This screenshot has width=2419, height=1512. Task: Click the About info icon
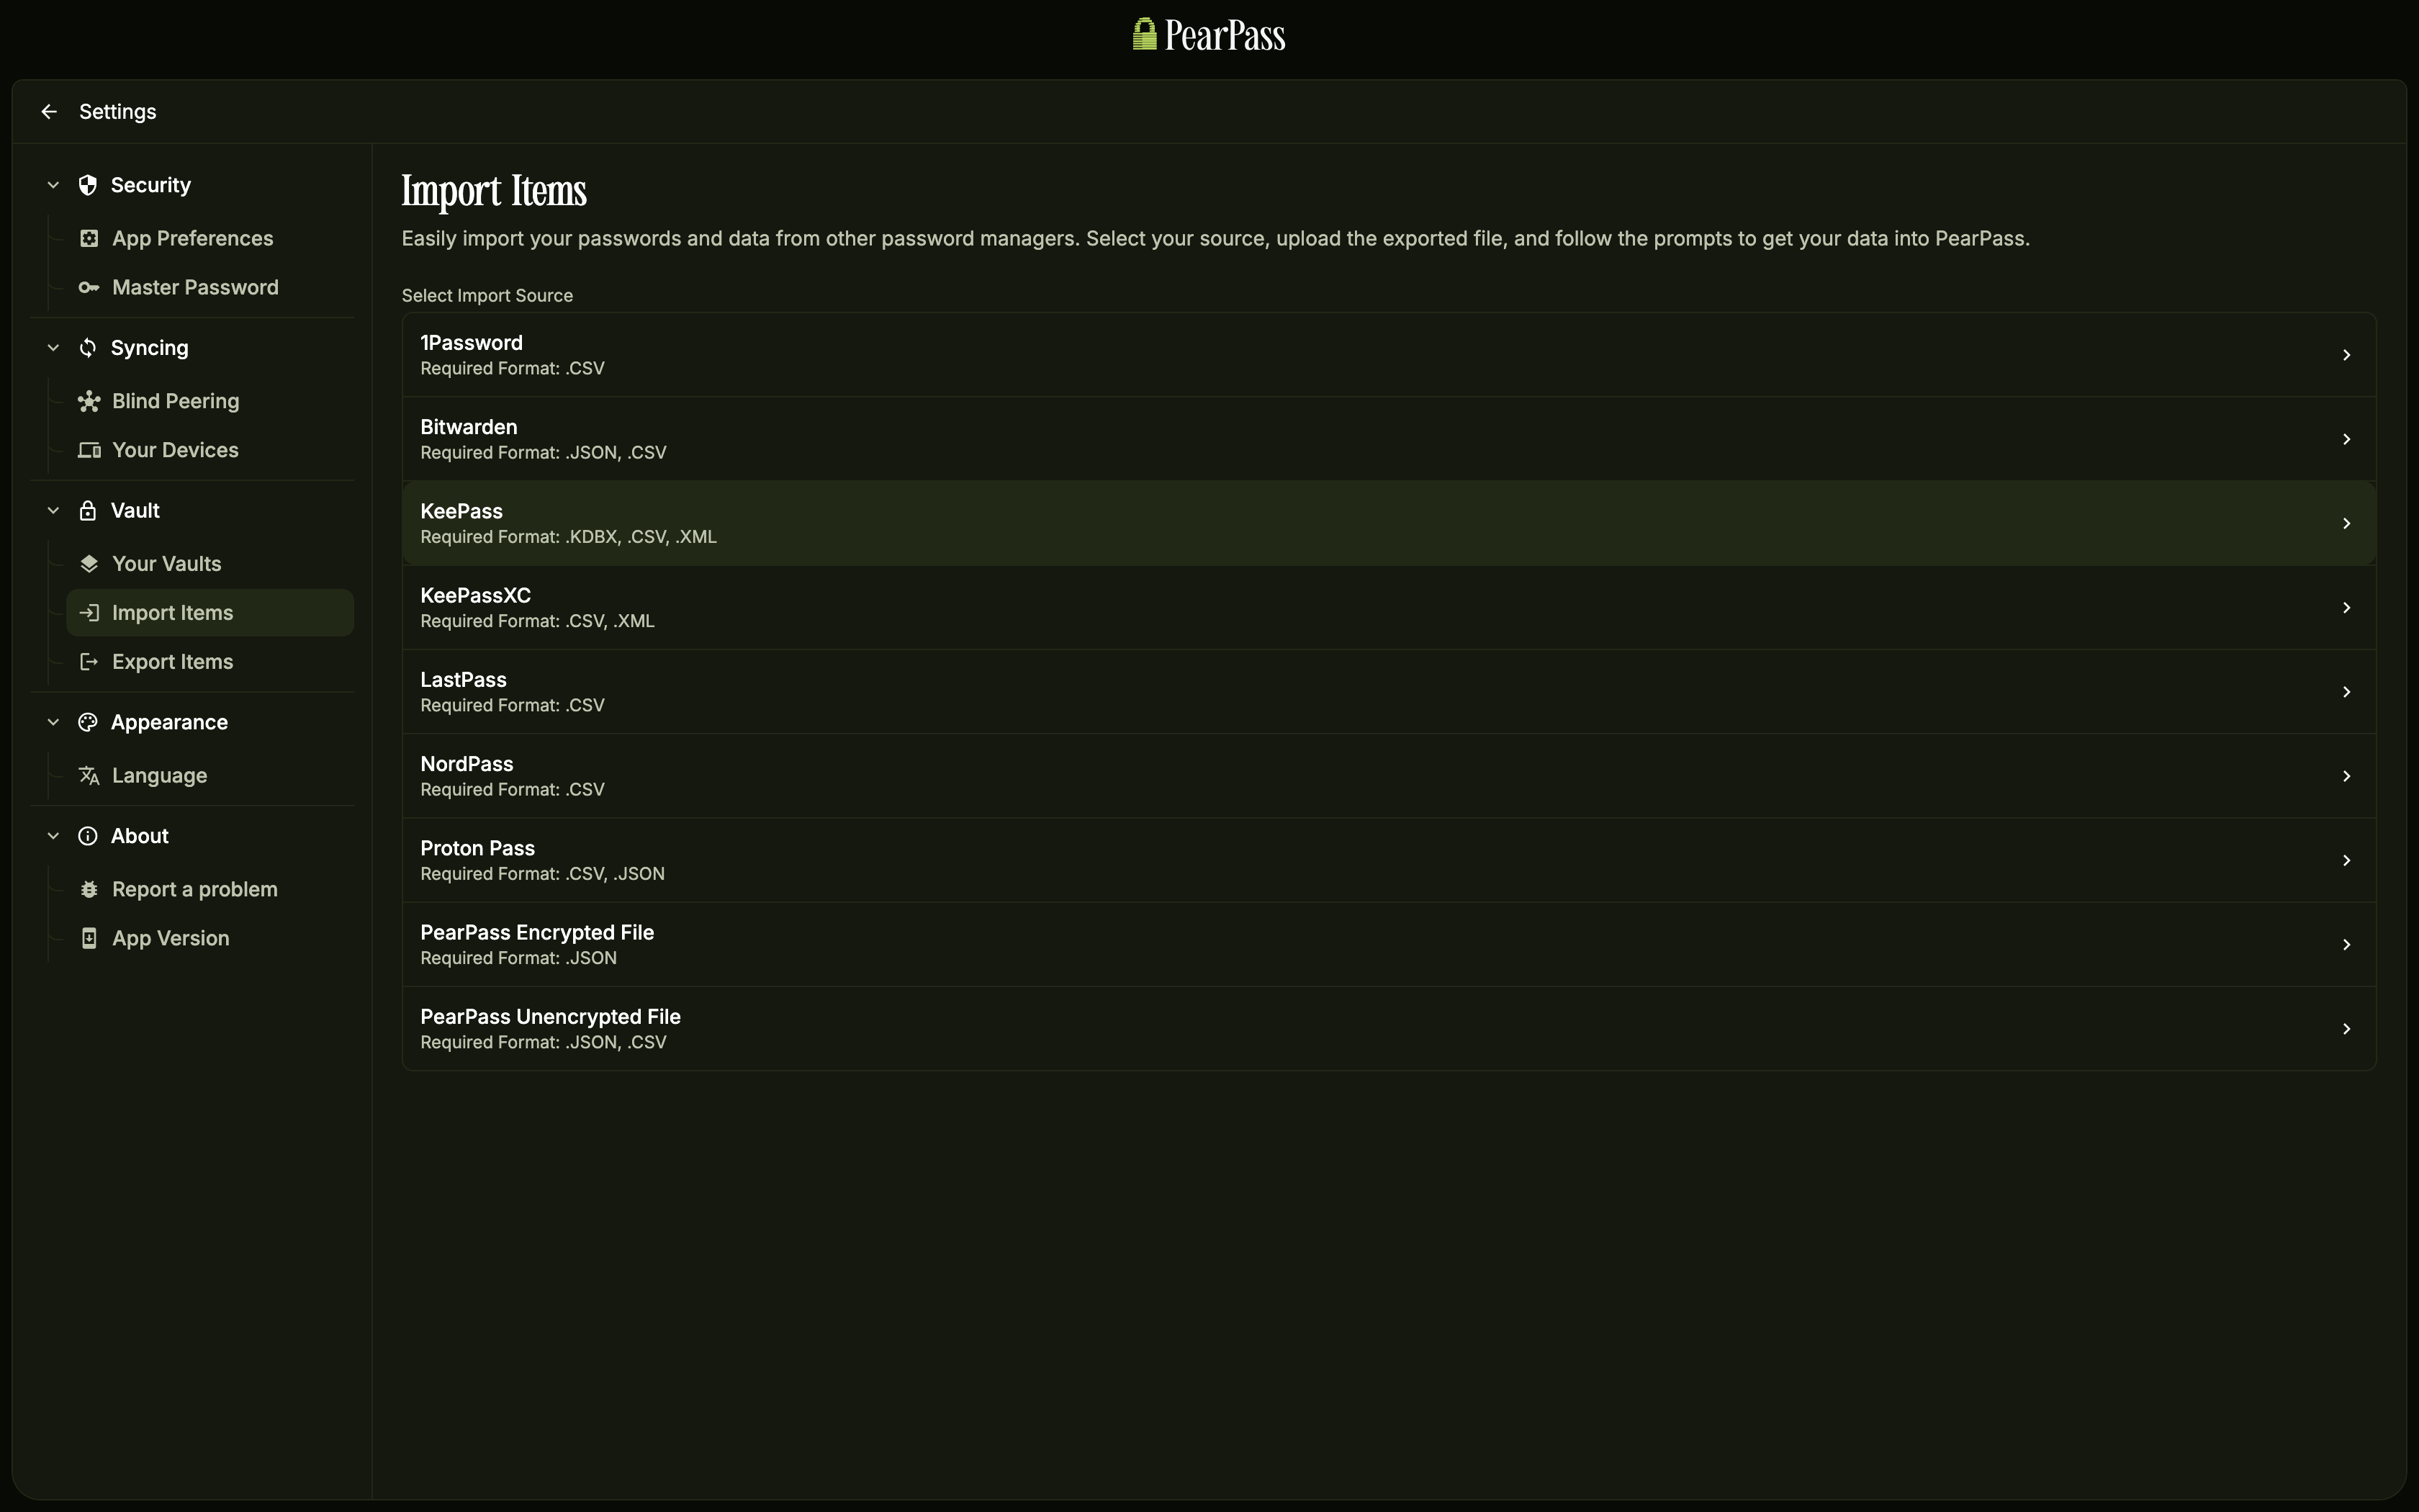(88, 836)
